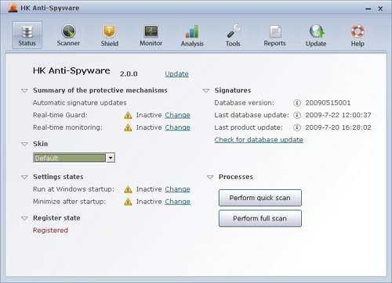Click date 2009-7-22 12:00:37
This screenshot has width=392, height=283.
(x=338, y=115)
